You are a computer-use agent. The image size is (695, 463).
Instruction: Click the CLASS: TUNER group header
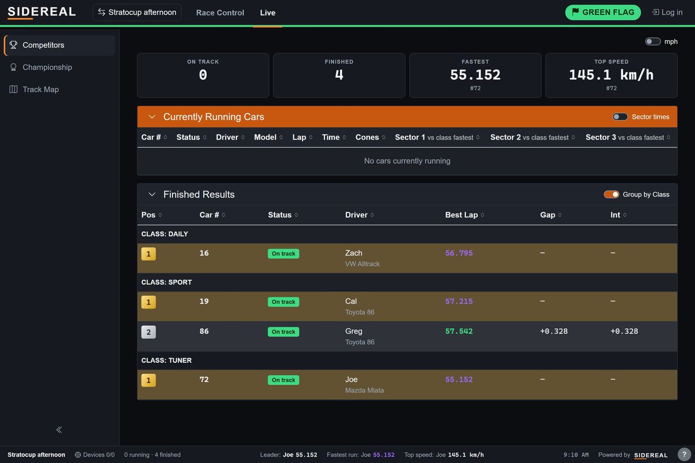coord(407,361)
